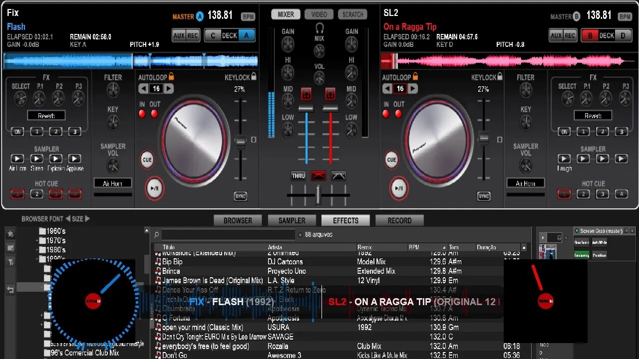This screenshot has width=639, height=359.
Task: Jump to hot cue 3 on left deck
Action: point(55,194)
